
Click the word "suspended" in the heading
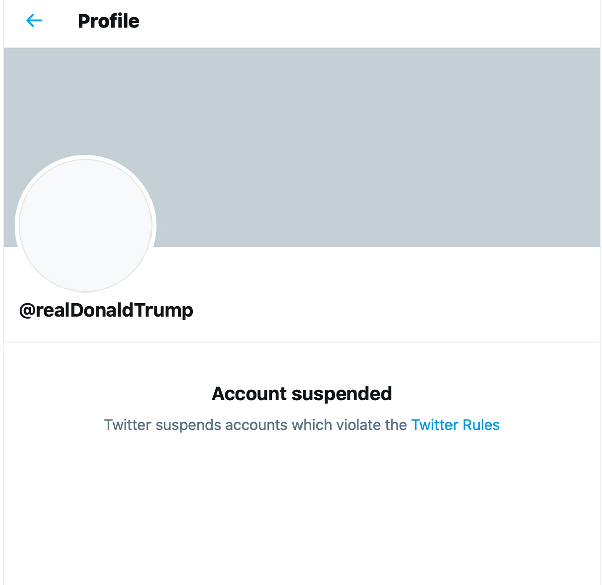pos(342,394)
